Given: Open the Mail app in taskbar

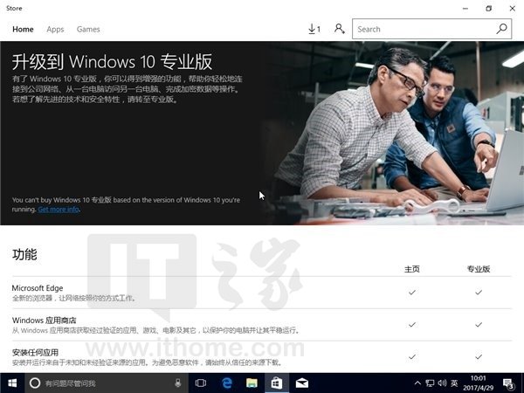Looking at the screenshot, I should click(x=302, y=383).
